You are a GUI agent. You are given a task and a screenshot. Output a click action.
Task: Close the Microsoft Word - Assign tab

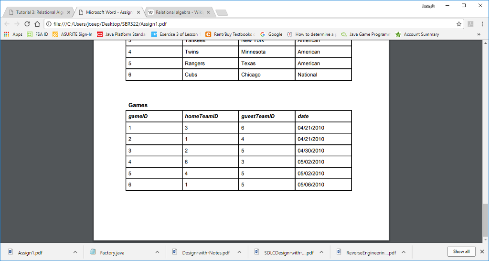[x=139, y=12]
